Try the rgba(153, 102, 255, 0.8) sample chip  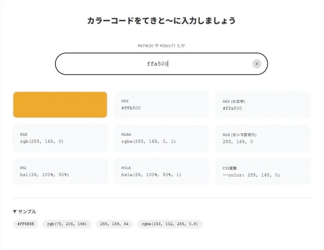click(x=169, y=224)
